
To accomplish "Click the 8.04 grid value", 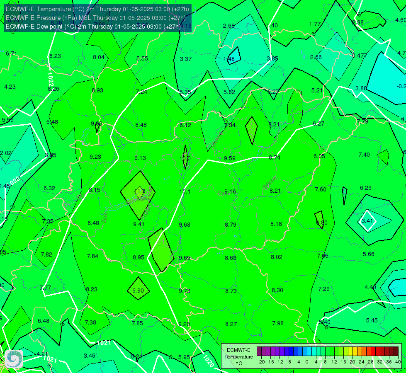I will click(x=99, y=57).
